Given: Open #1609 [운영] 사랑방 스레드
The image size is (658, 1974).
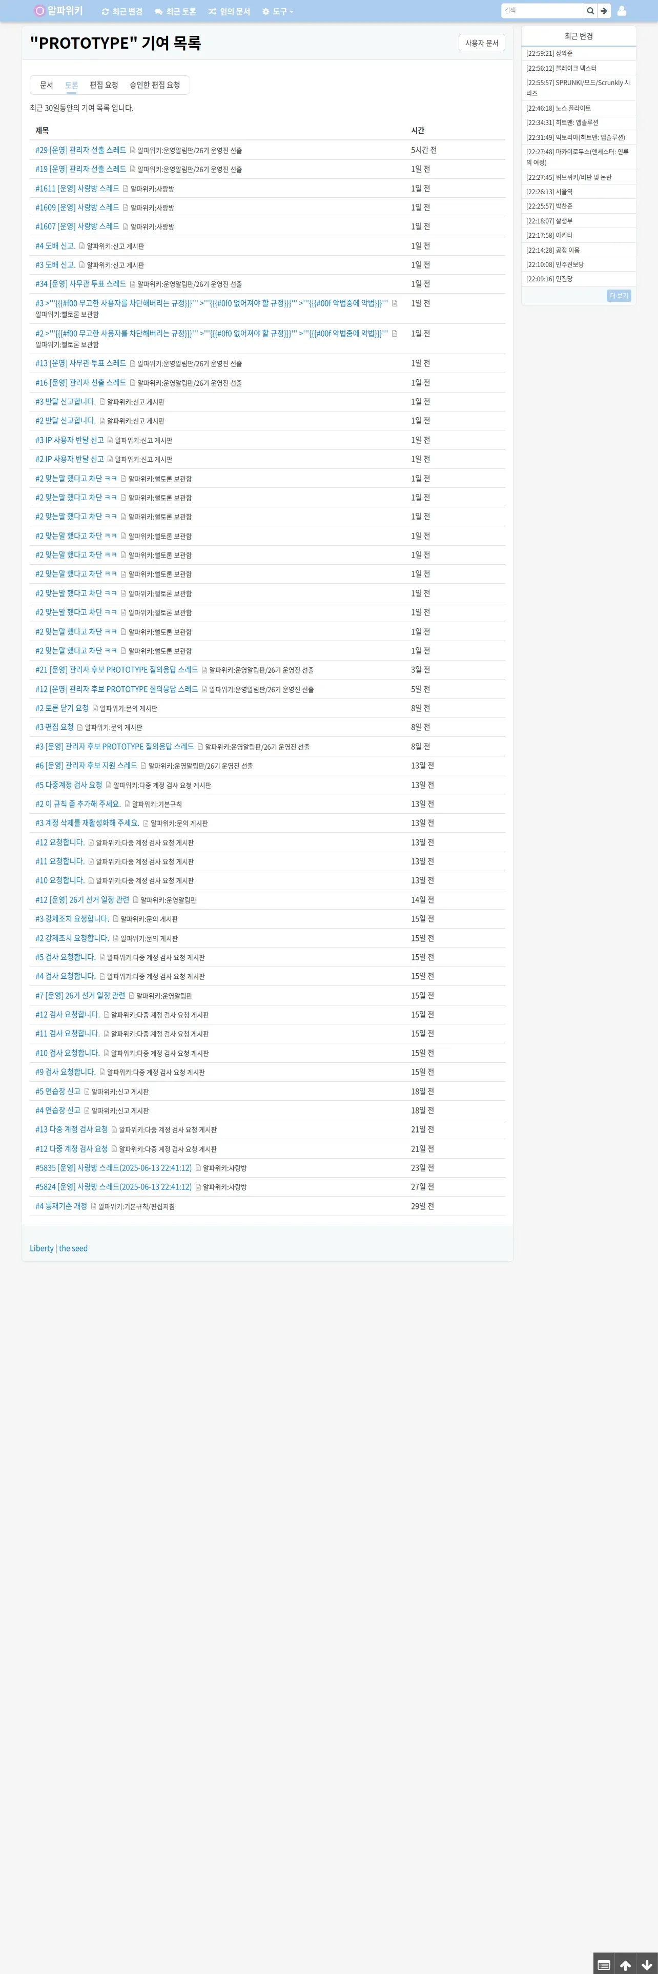Looking at the screenshot, I should pyautogui.click(x=77, y=208).
